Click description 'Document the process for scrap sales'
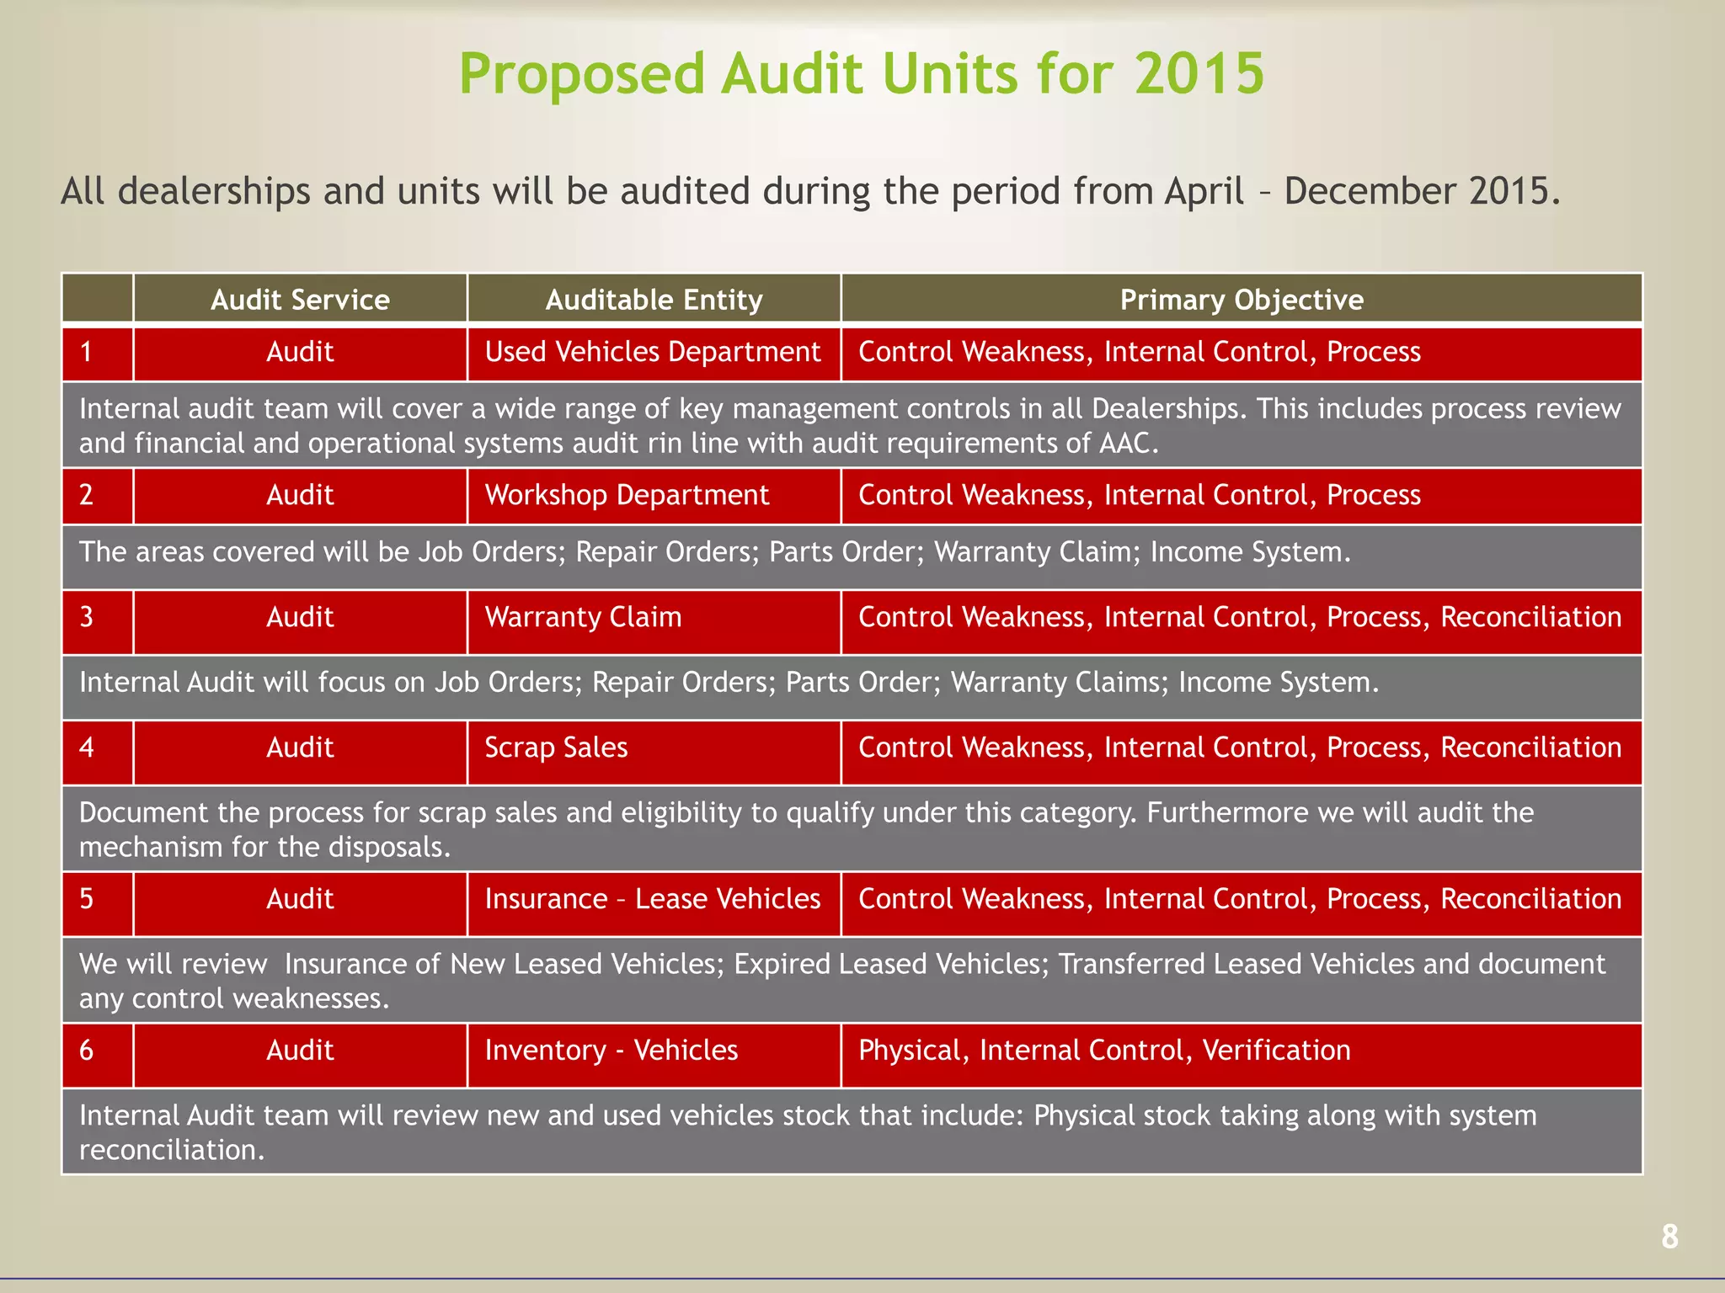The width and height of the screenshot is (1725, 1293). [852, 828]
